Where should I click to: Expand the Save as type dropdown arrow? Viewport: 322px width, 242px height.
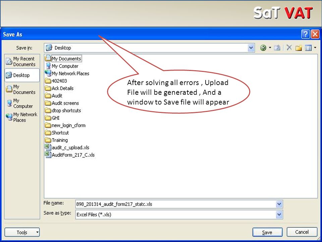(279, 215)
